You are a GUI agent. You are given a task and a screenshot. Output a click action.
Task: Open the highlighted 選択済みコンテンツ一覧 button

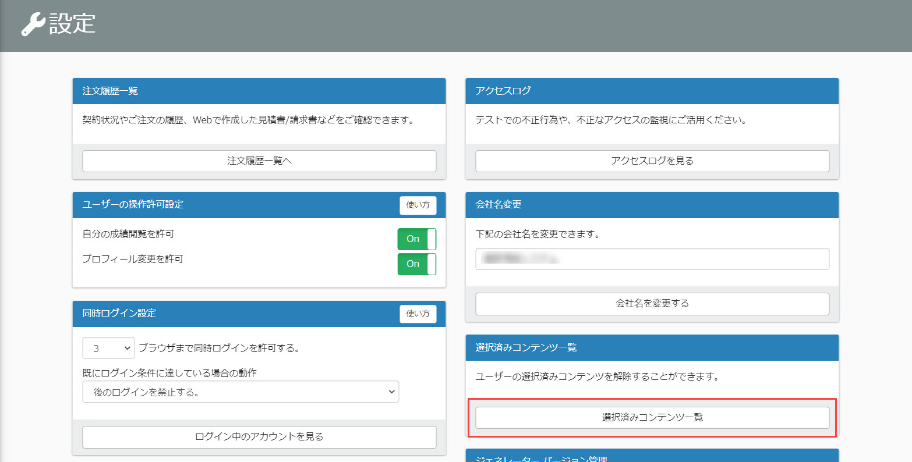click(x=652, y=418)
